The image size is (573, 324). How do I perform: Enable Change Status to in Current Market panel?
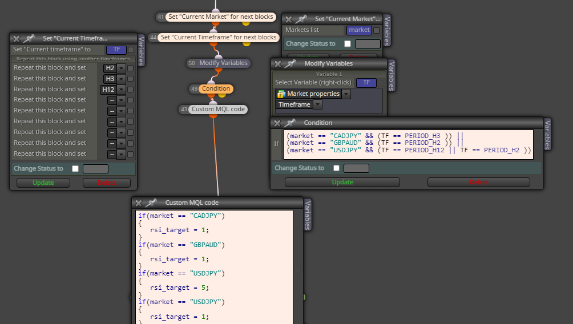click(348, 44)
